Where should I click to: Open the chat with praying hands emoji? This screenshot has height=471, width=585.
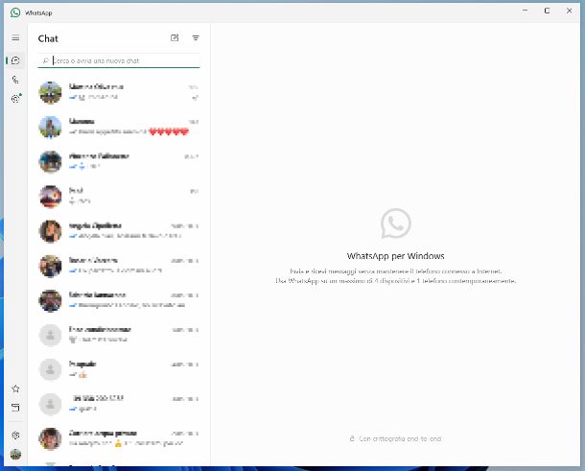point(119,438)
